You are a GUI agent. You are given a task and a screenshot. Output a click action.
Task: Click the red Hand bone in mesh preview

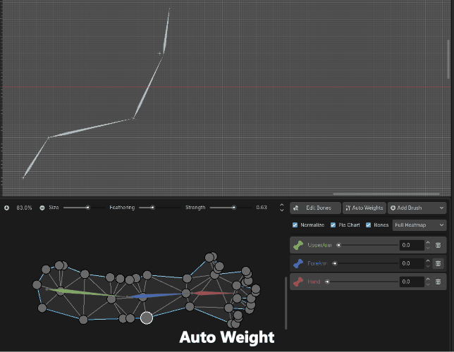(x=213, y=294)
